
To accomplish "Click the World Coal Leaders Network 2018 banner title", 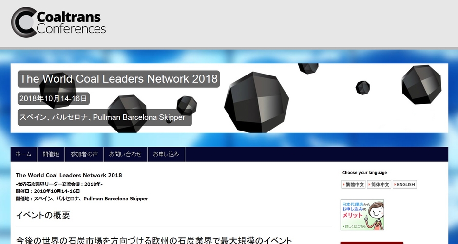I will point(118,79).
